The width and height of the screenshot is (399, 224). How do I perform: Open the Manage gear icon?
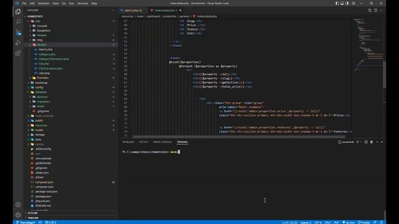[18, 215]
